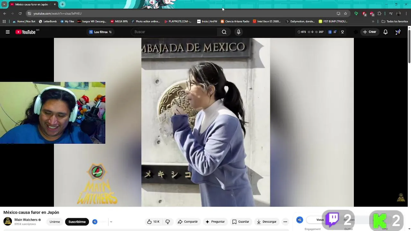Open the vidIQ logo in the header
The width and height of the screenshot is (411, 231).
tap(330, 32)
